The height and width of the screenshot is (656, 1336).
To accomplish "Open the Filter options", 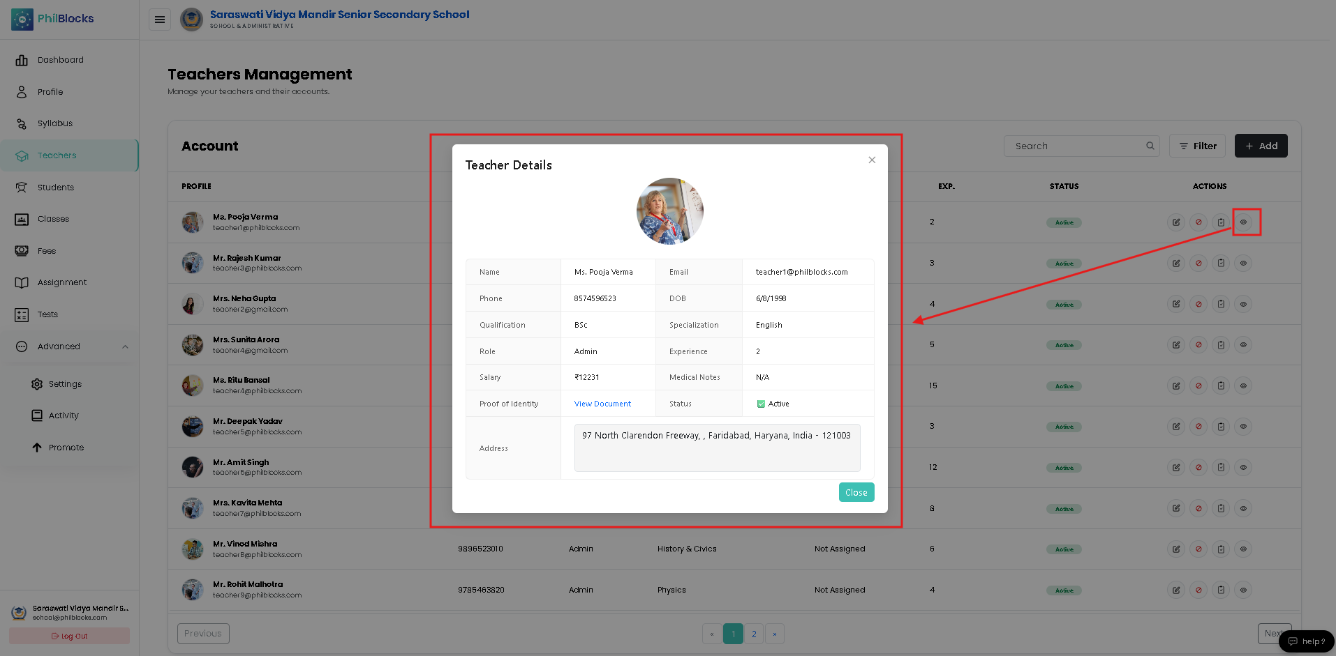I will (1198, 146).
